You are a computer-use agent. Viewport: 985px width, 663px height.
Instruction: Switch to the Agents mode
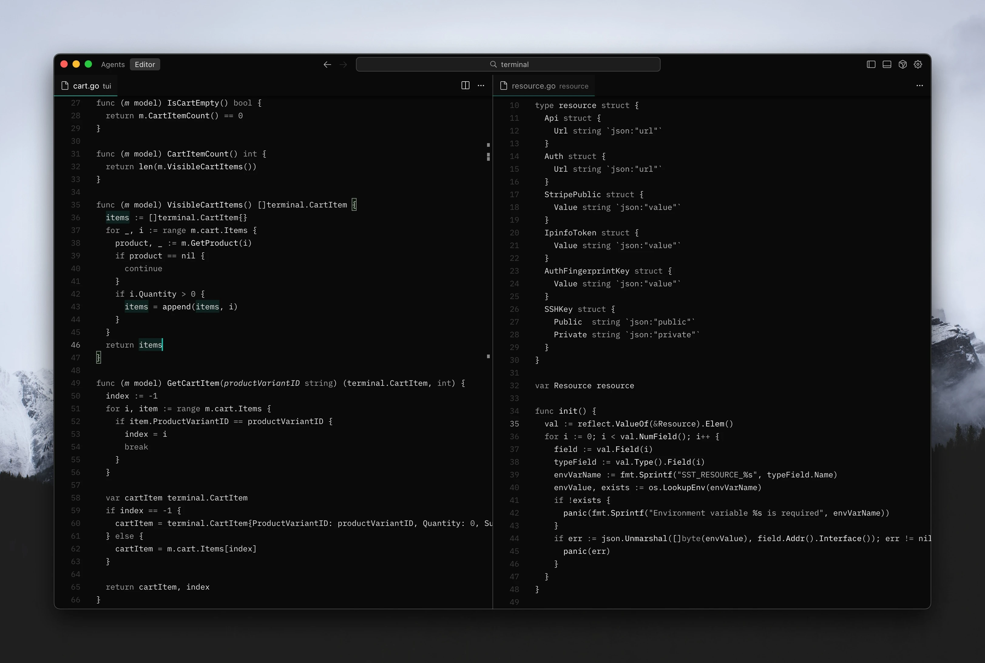[113, 64]
